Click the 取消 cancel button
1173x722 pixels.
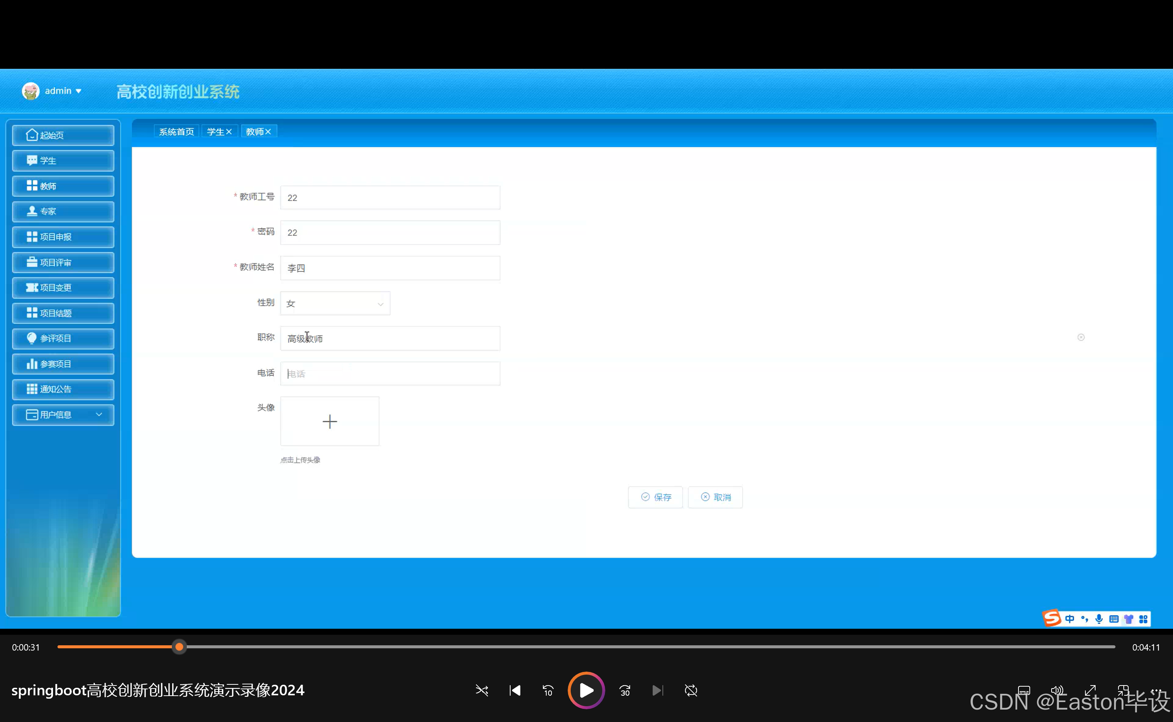pos(715,497)
